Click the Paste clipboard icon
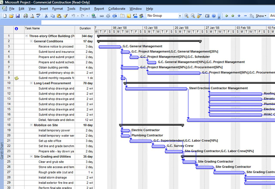275x189 pixels. [59, 16]
